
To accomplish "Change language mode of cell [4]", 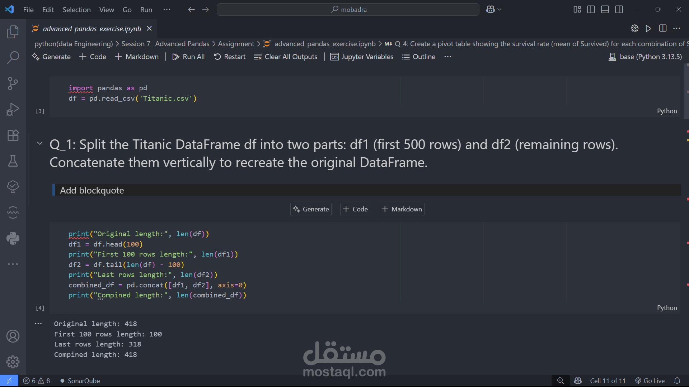I will tap(667, 308).
